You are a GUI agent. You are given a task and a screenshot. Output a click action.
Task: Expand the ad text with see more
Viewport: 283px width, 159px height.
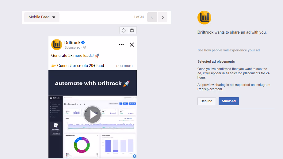tap(123, 66)
